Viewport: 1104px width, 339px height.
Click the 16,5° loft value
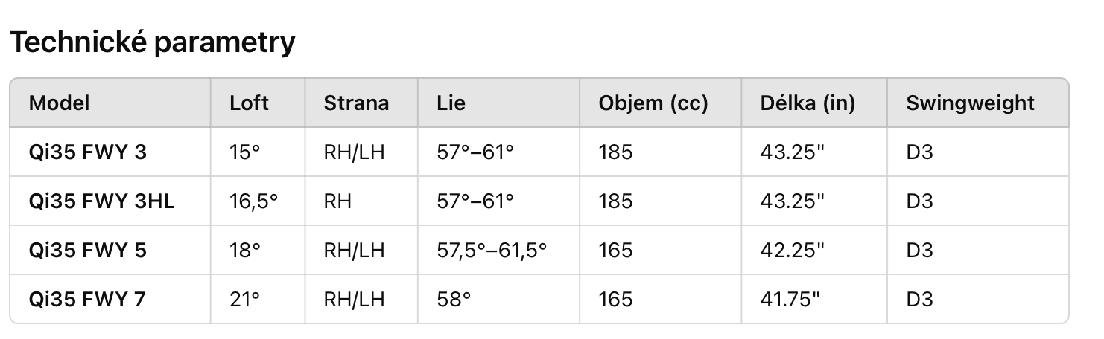(x=253, y=201)
